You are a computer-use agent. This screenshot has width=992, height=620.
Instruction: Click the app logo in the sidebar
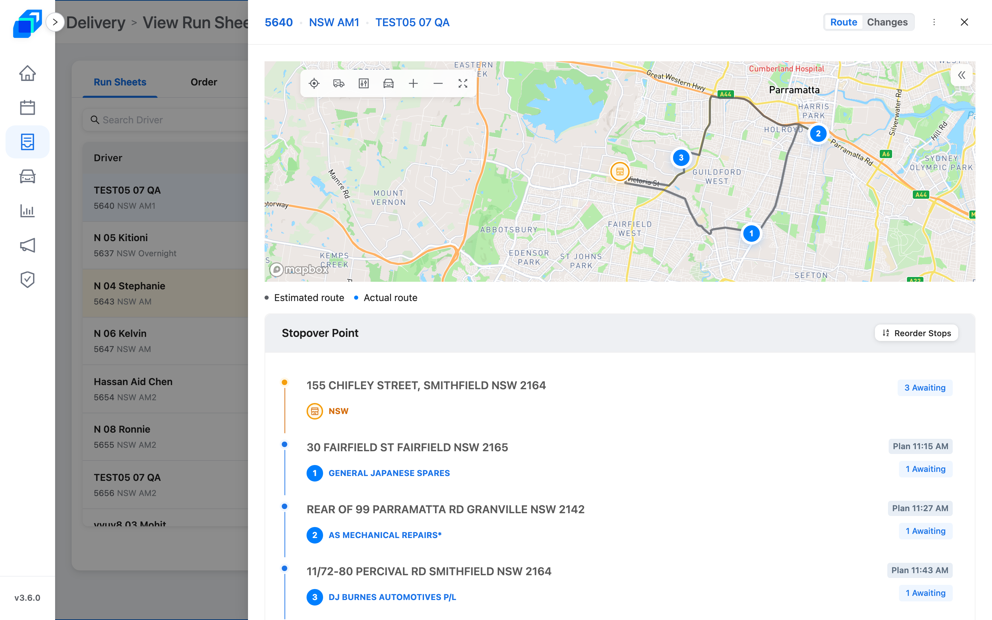tap(28, 23)
